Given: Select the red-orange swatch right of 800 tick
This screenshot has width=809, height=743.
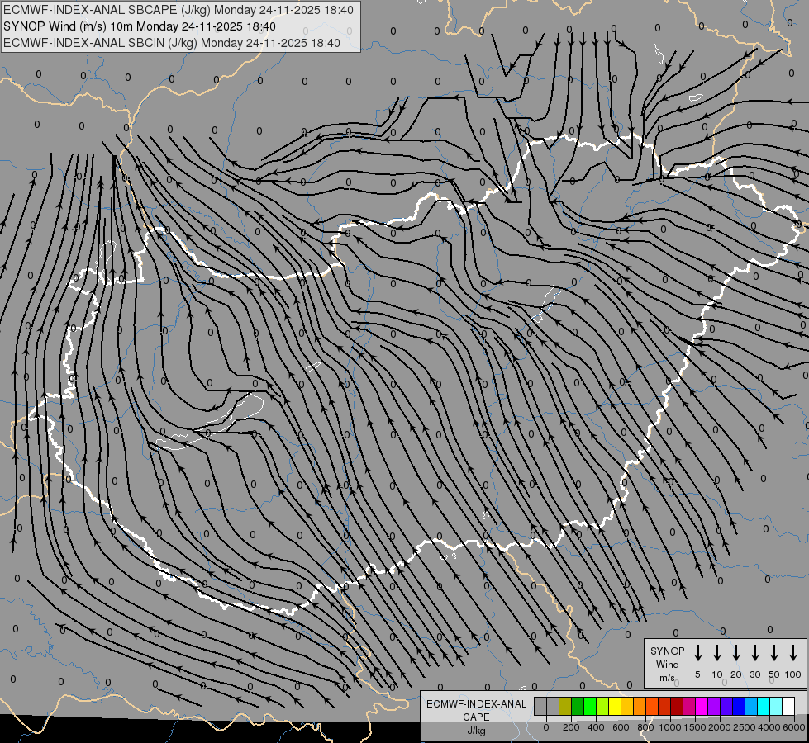Looking at the screenshot, I should 652,706.
